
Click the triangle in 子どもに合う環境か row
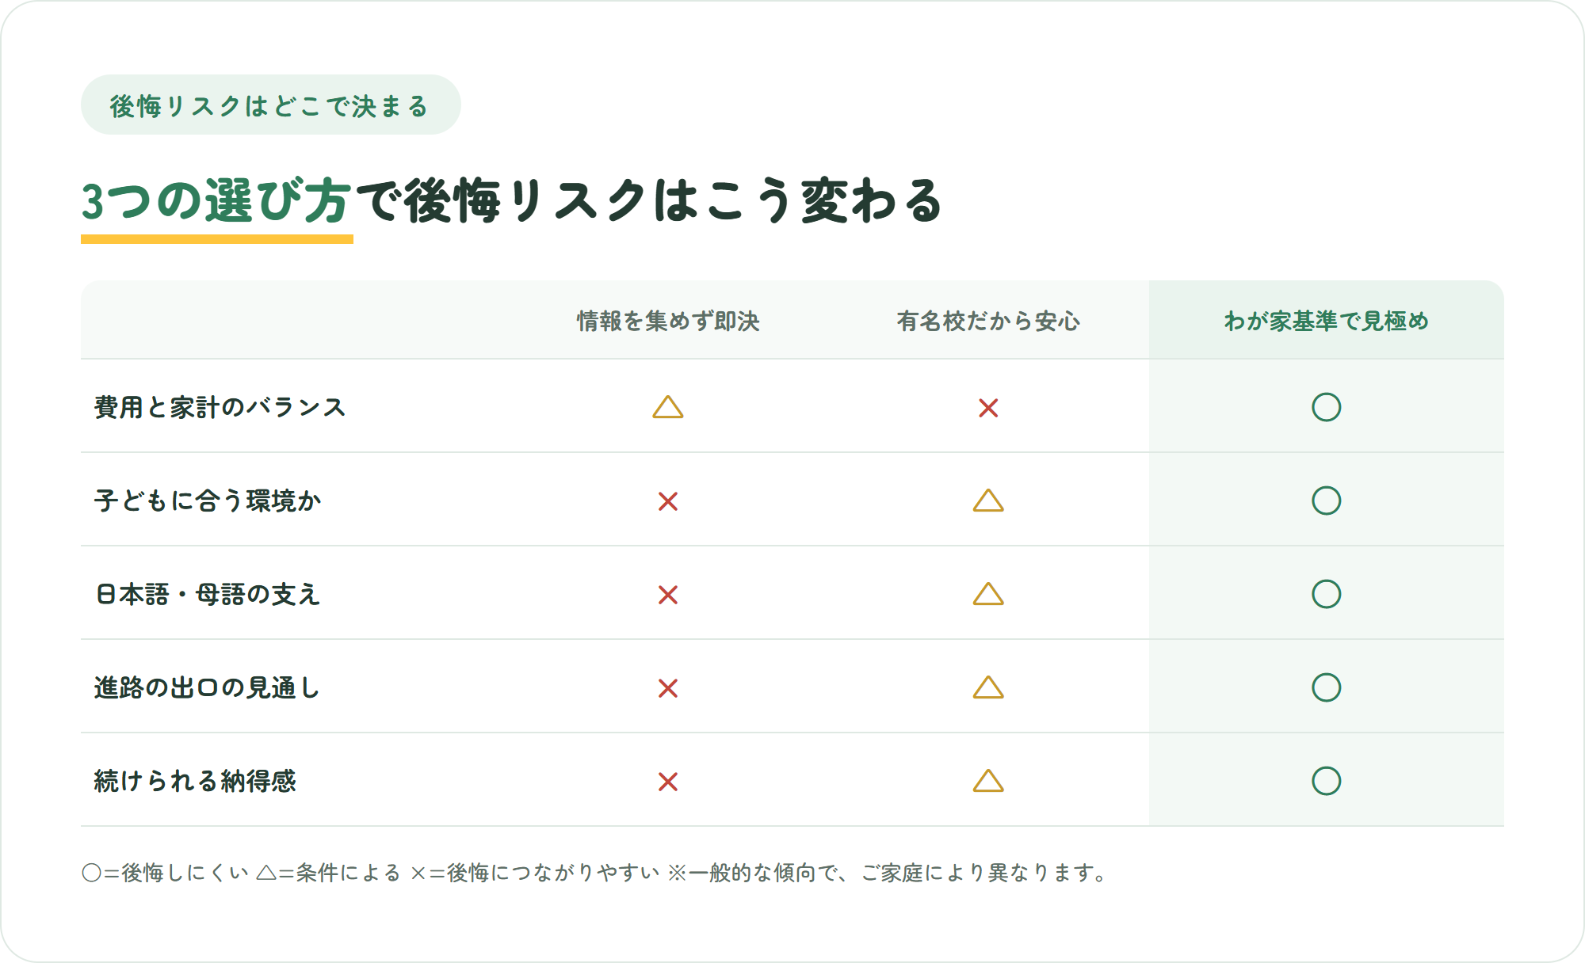click(988, 501)
